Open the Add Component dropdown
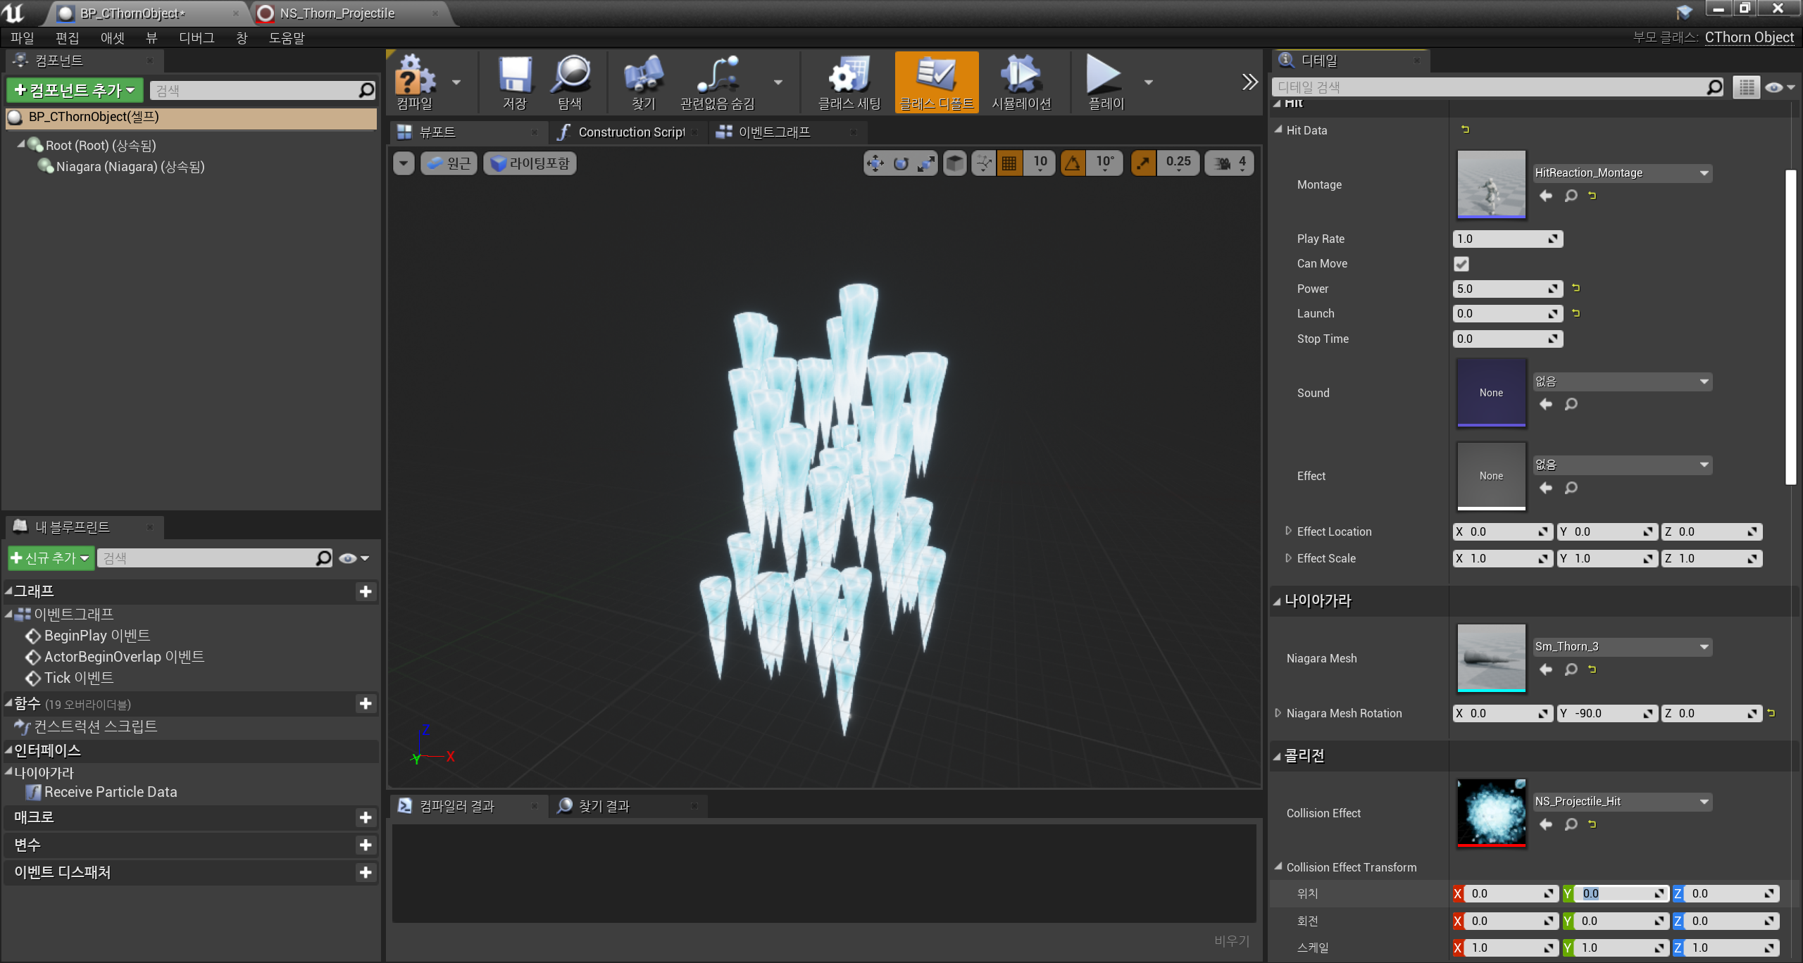 (75, 90)
